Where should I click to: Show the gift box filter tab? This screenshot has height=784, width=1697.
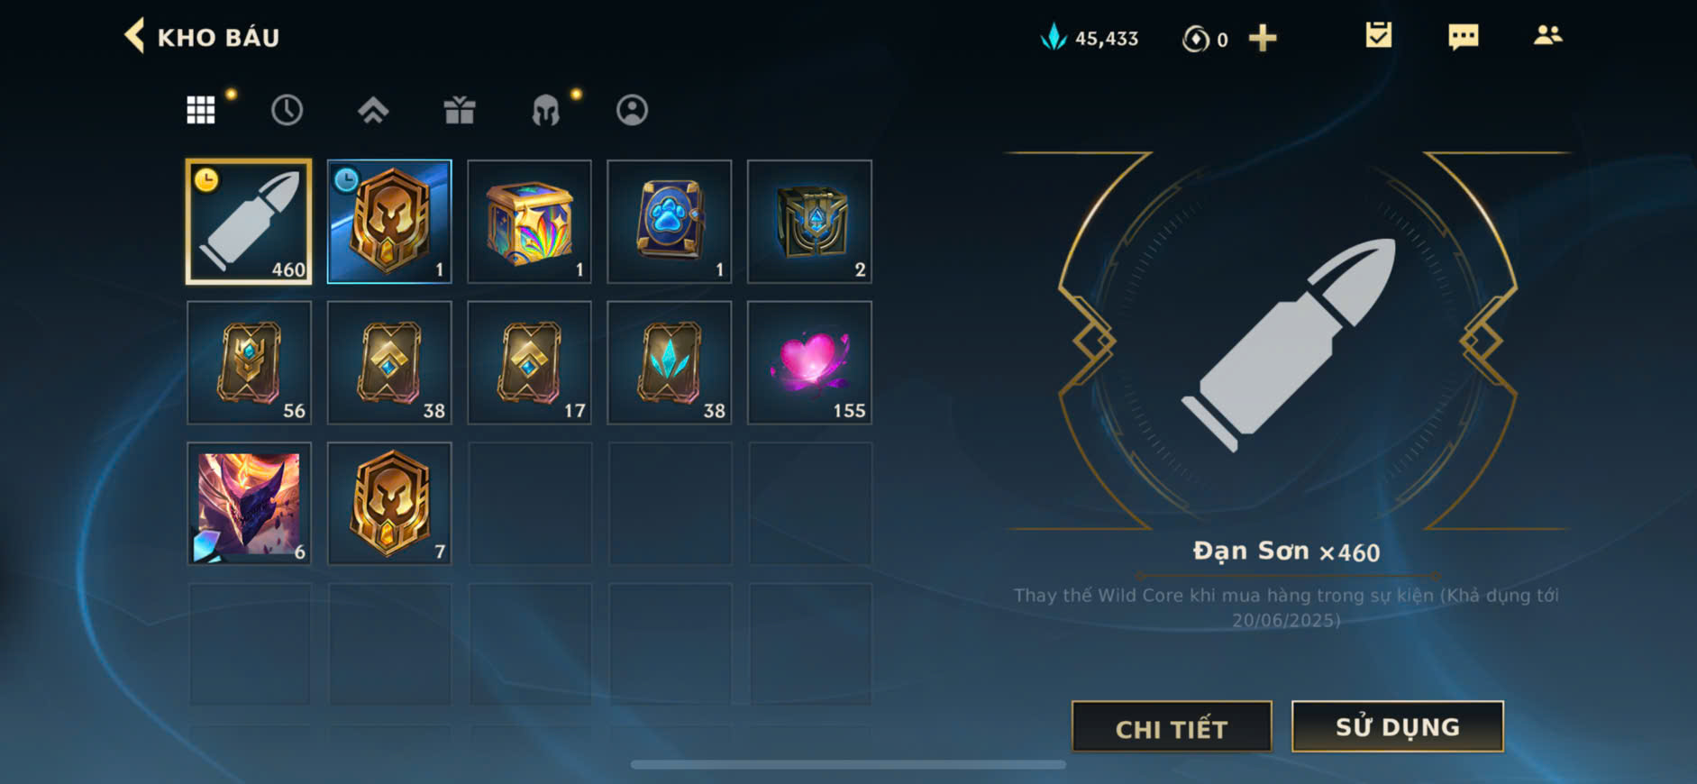pyautogui.click(x=460, y=110)
